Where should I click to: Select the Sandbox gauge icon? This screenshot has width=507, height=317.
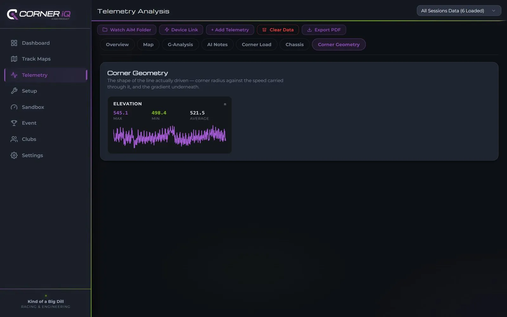pos(14,107)
